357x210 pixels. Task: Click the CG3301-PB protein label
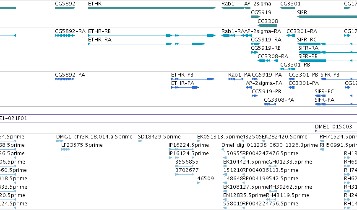[x=303, y=75]
